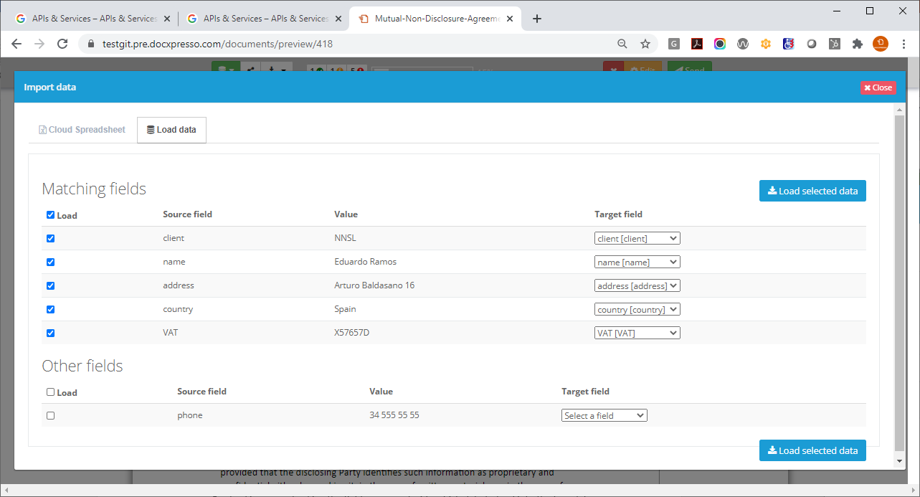Click the value 'X57657D'
The image size is (920, 497).
coord(352,333)
